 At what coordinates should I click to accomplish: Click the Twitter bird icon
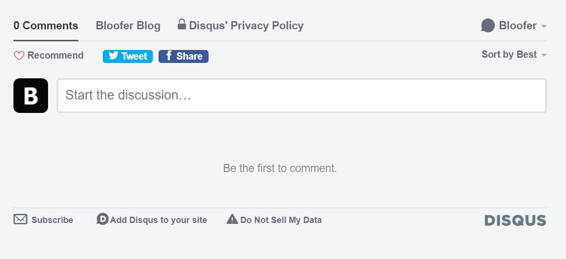[113, 56]
